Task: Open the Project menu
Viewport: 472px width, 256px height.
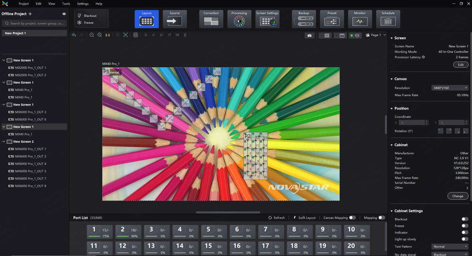Action: (x=23, y=4)
